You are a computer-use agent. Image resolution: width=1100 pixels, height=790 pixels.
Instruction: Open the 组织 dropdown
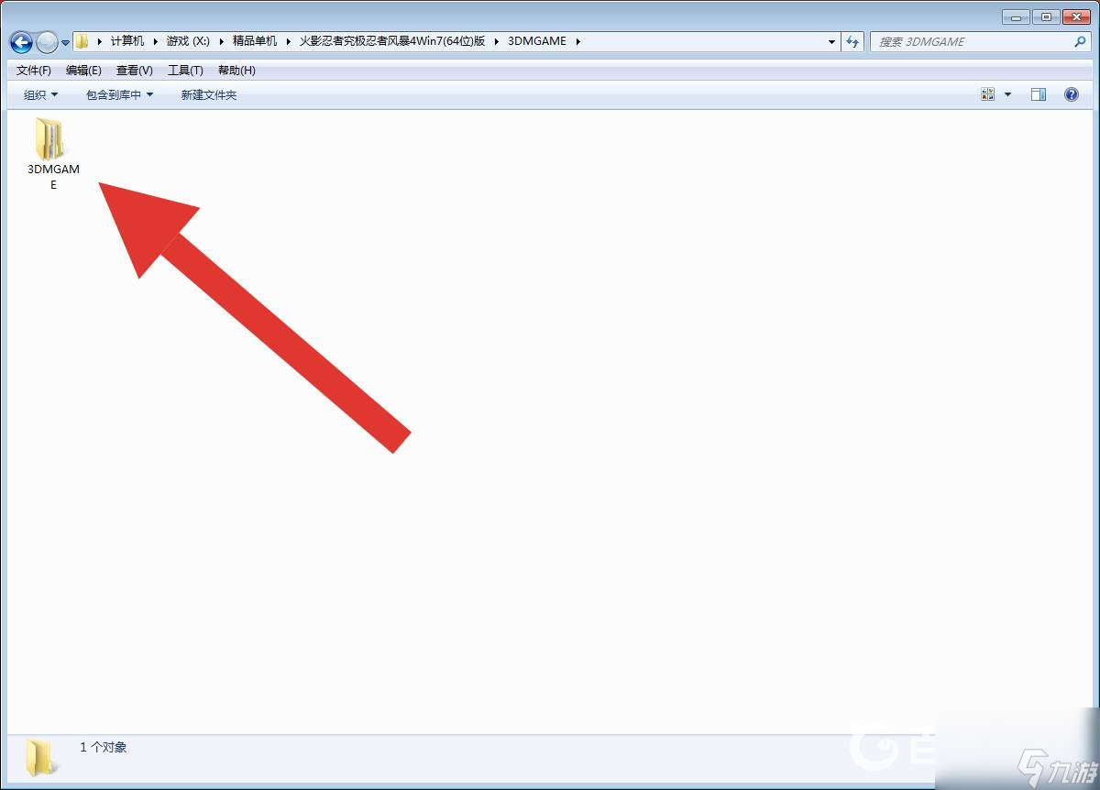[40, 95]
